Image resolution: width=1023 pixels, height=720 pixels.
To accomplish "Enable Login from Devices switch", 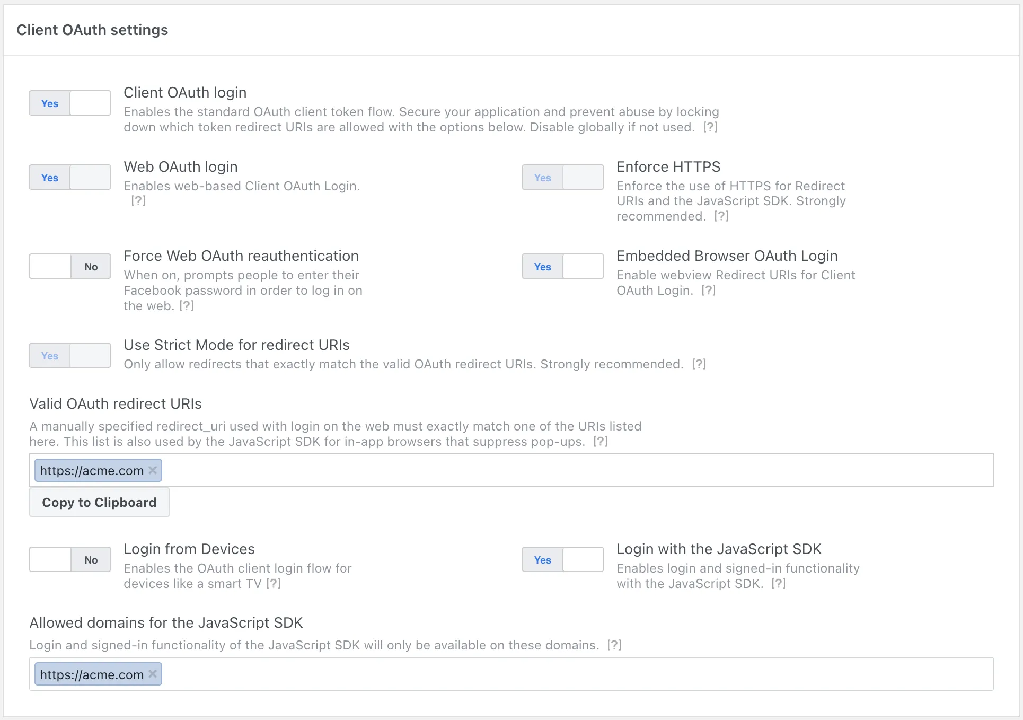I will pyautogui.click(x=70, y=559).
